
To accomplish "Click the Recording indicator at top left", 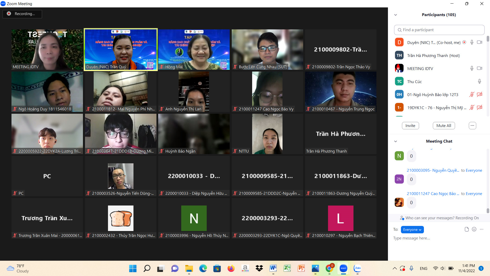I will (22, 14).
